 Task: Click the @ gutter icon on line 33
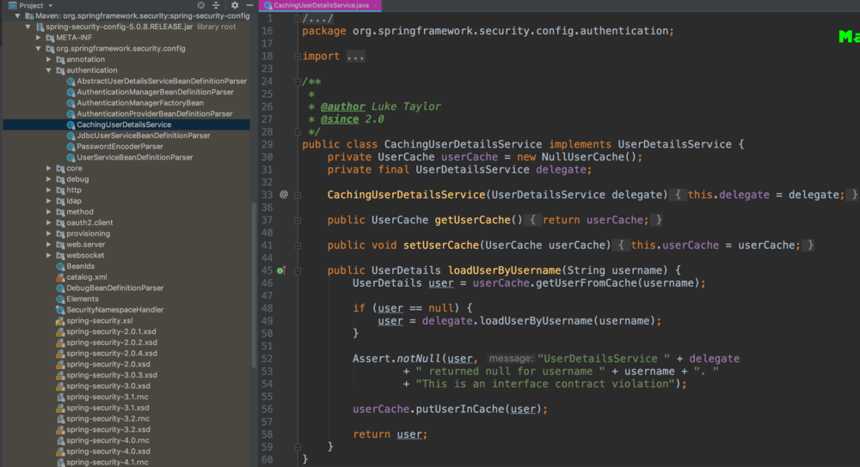284,195
